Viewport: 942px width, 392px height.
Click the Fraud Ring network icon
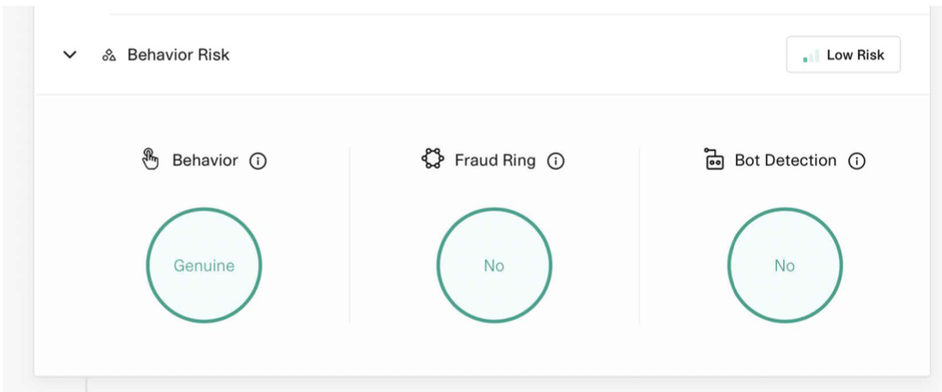tap(434, 160)
